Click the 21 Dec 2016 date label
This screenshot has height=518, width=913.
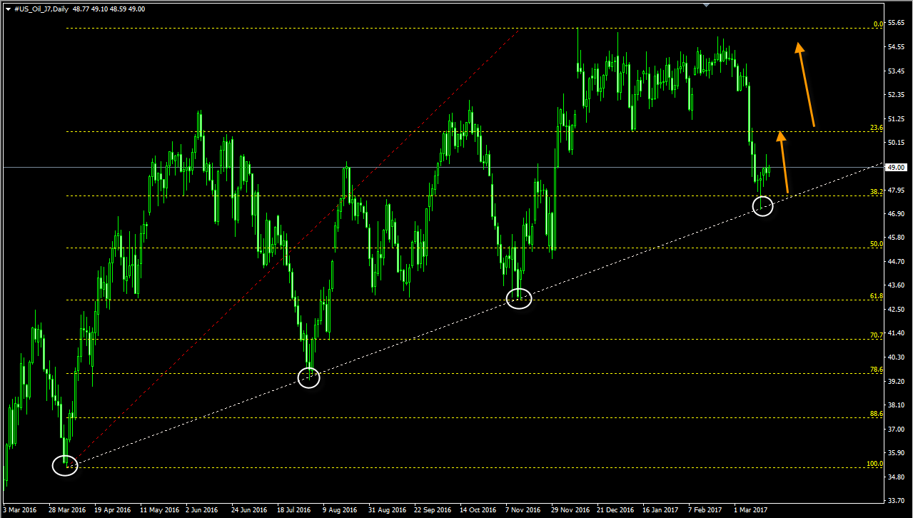pos(615,510)
